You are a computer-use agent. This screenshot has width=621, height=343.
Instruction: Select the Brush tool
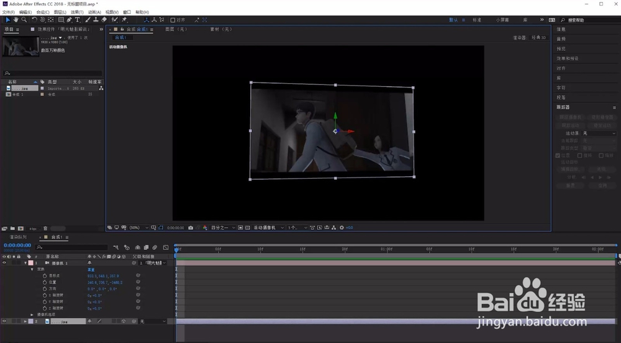88,19
